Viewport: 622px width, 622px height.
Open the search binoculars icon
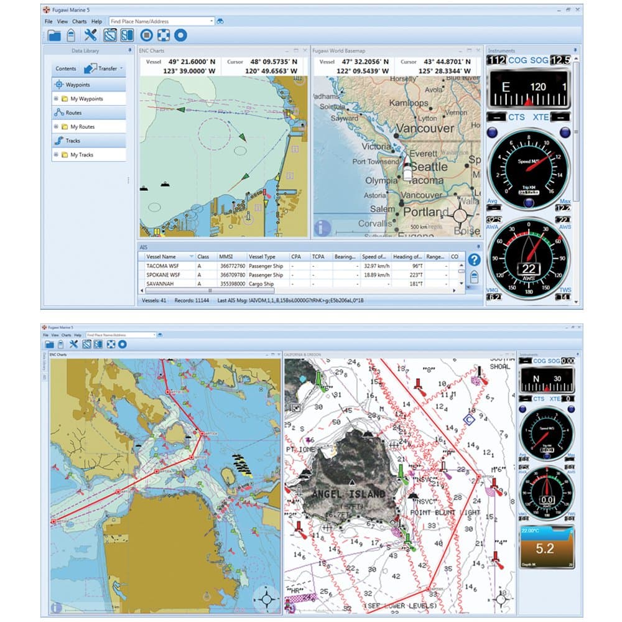[219, 21]
